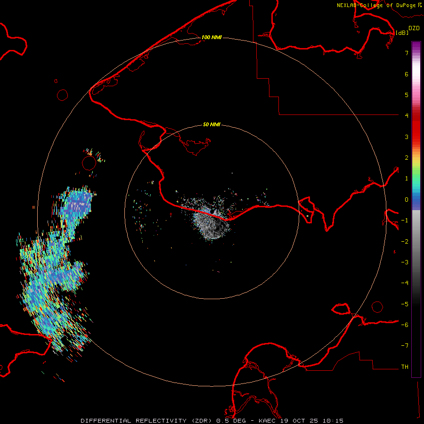The width and height of the screenshot is (424, 424).
Task: Click the '-3' tick label on color scale
Action: click(405, 262)
